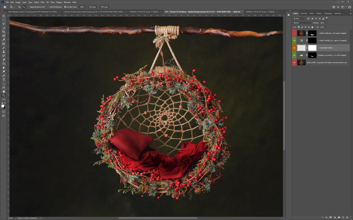Open the Filter menu

(x=42, y=2)
